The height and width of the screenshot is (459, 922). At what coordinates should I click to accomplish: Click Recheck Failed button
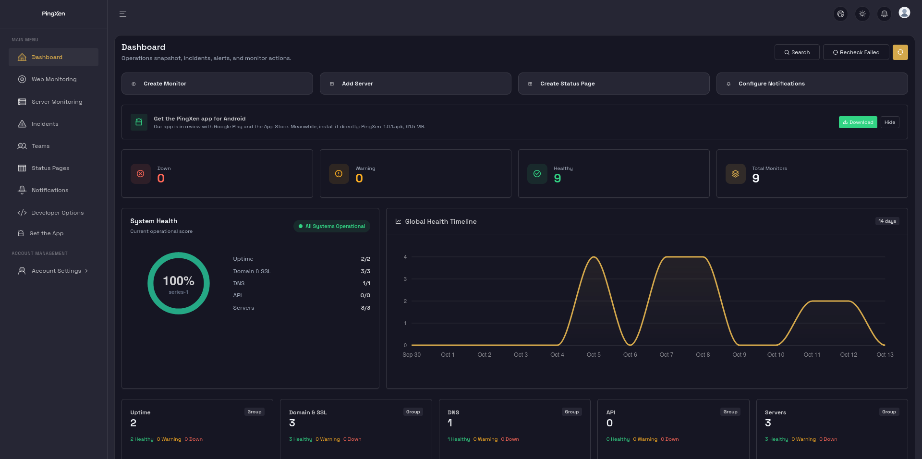click(x=856, y=52)
